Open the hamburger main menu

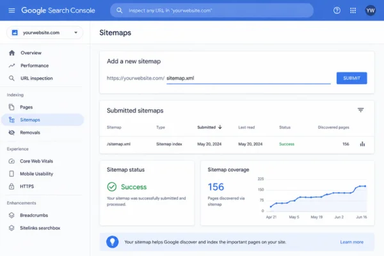click(x=12, y=10)
